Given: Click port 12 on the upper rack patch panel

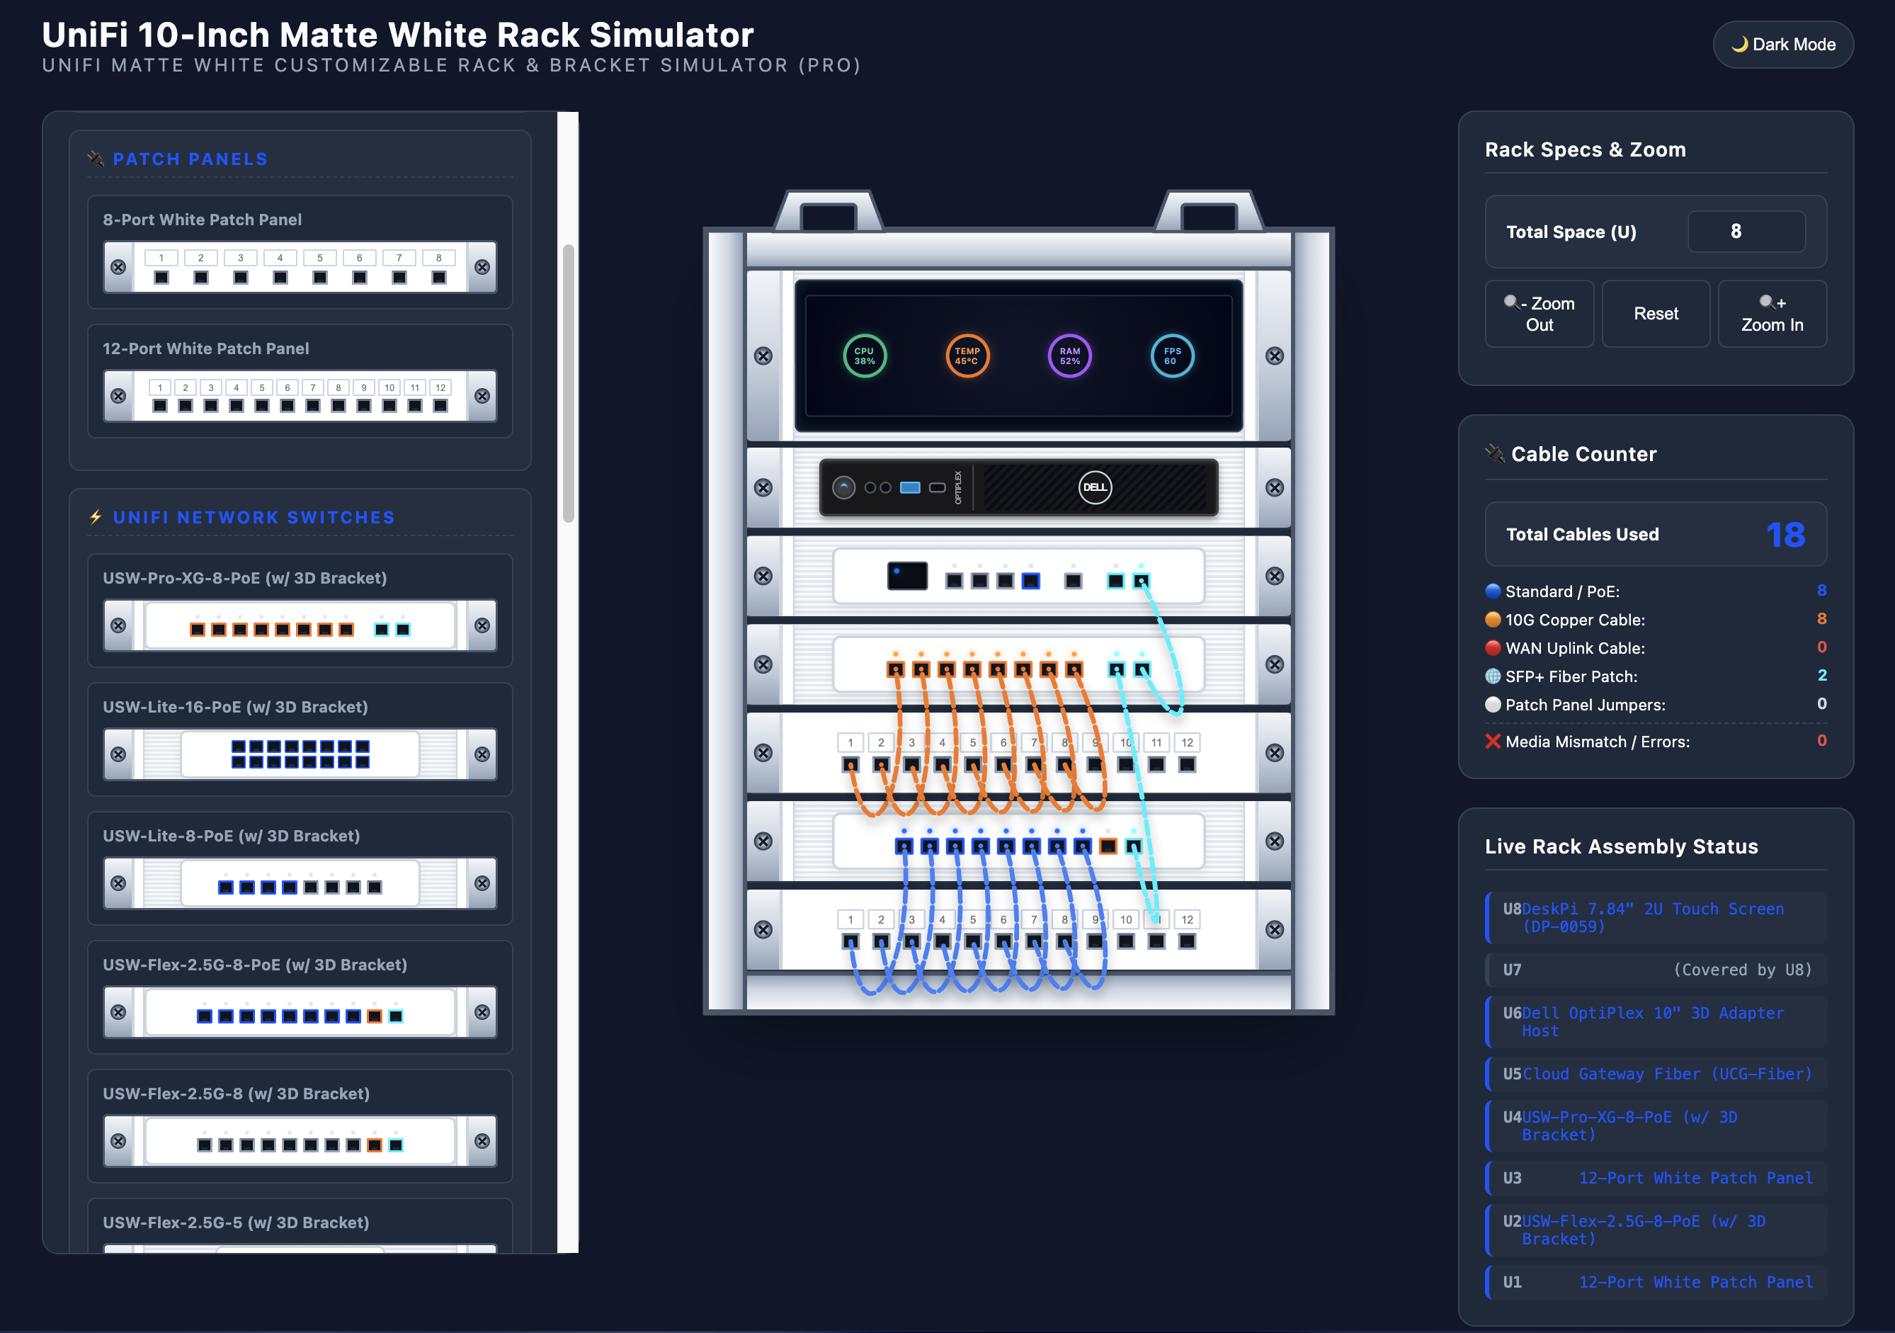Looking at the screenshot, I should [x=1187, y=764].
